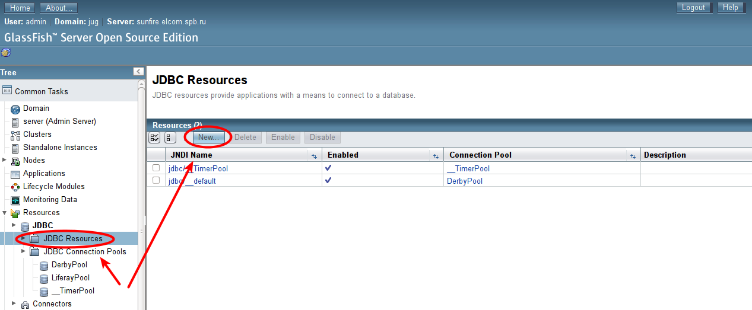Click the Applications icon in tree
The width and height of the screenshot is (752, 310).
click(x=15, y=174)
